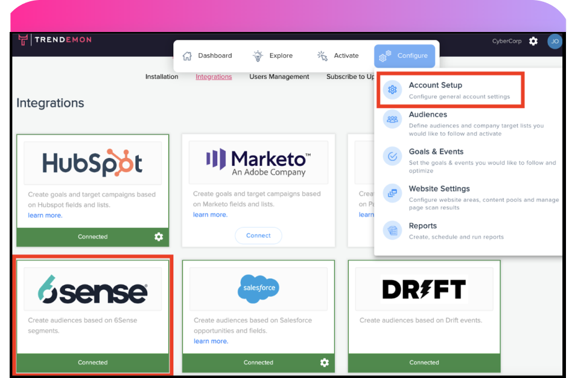
Task: Click the Goals & Events checkmark icon
Action: tap(393, 156)
